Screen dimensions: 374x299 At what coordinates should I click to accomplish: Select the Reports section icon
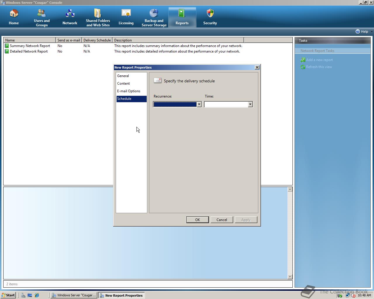(x=182, y=13)
